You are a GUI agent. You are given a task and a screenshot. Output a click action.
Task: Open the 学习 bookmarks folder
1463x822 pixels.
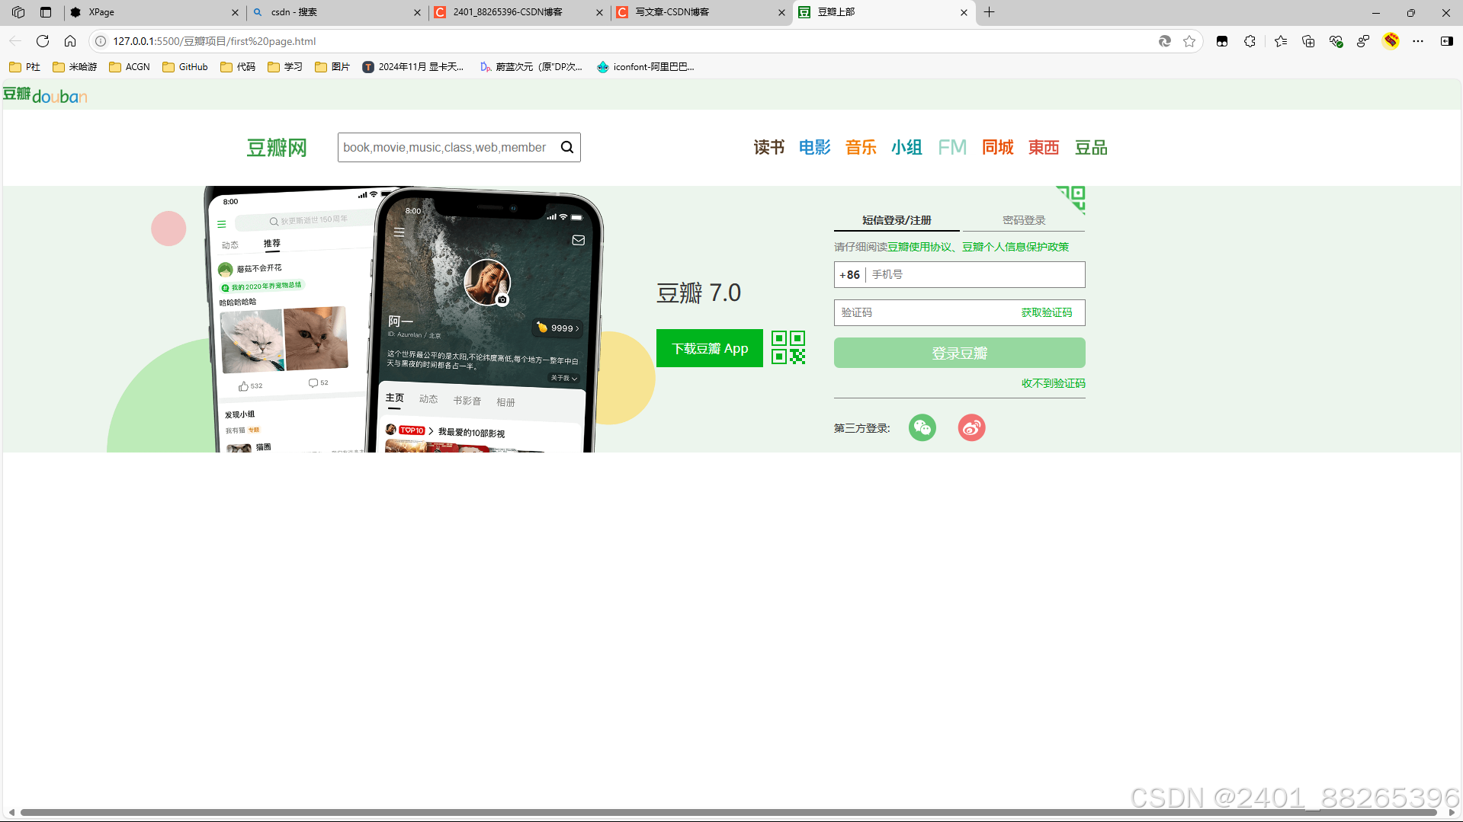285,67
